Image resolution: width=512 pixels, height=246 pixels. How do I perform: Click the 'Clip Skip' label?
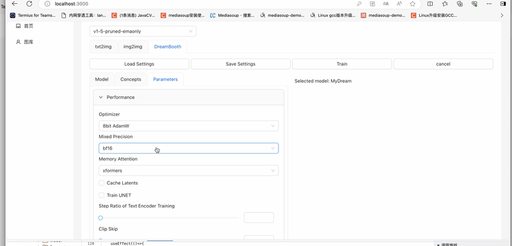(x=108, y=229)
